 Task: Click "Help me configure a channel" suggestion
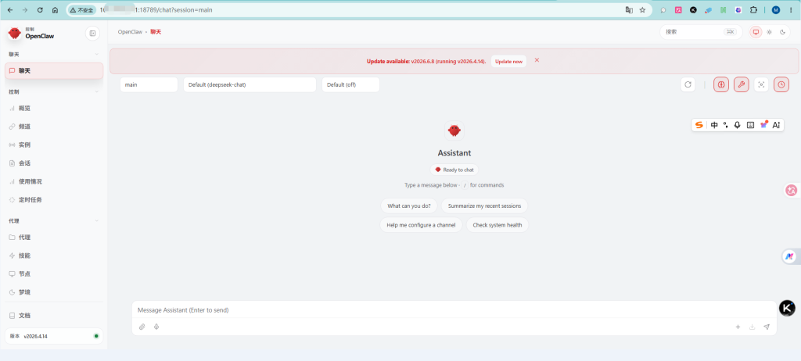421,225
